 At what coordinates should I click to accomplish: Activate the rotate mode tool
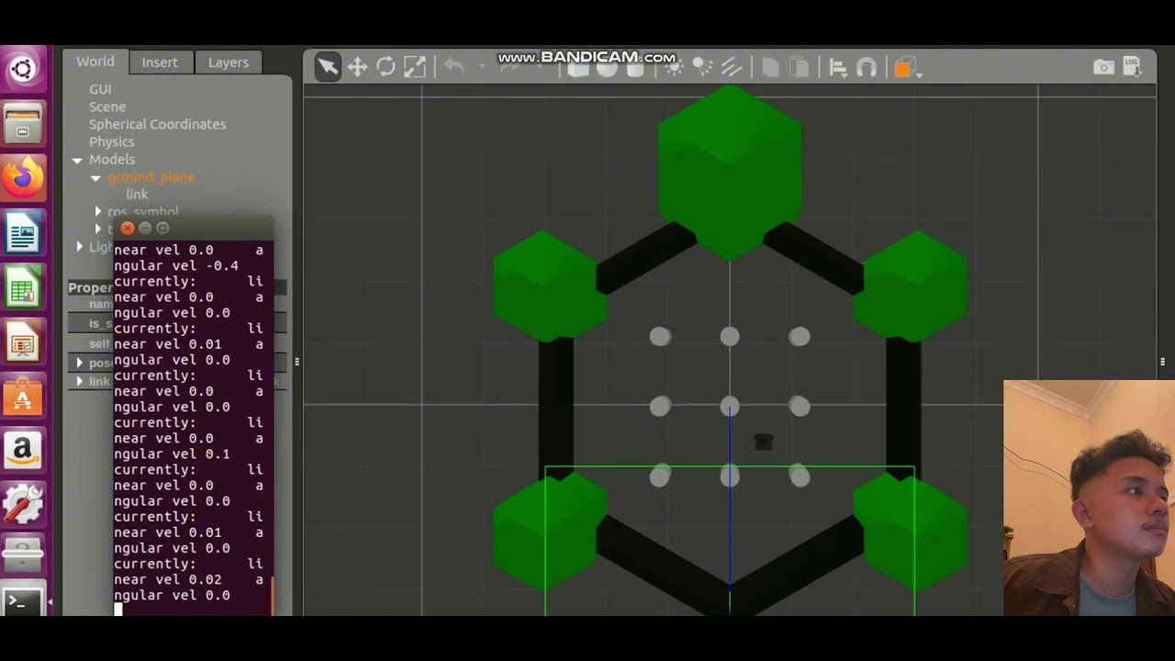coord(386,66)
